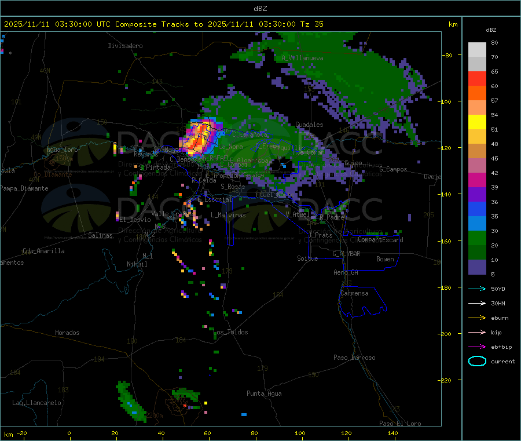Click the '-120' tick on the right axis
This screenshot has width=521, height=441.
click(446, 148)
